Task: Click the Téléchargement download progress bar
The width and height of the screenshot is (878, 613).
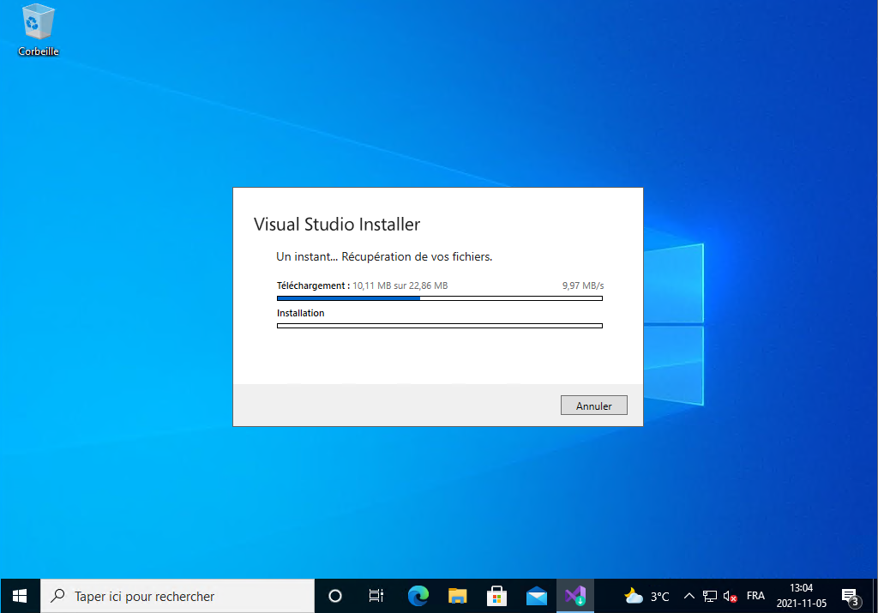Action: pos(440,298)
